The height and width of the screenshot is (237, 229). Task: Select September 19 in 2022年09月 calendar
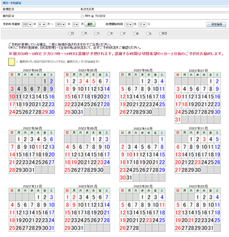pos(74,163)
